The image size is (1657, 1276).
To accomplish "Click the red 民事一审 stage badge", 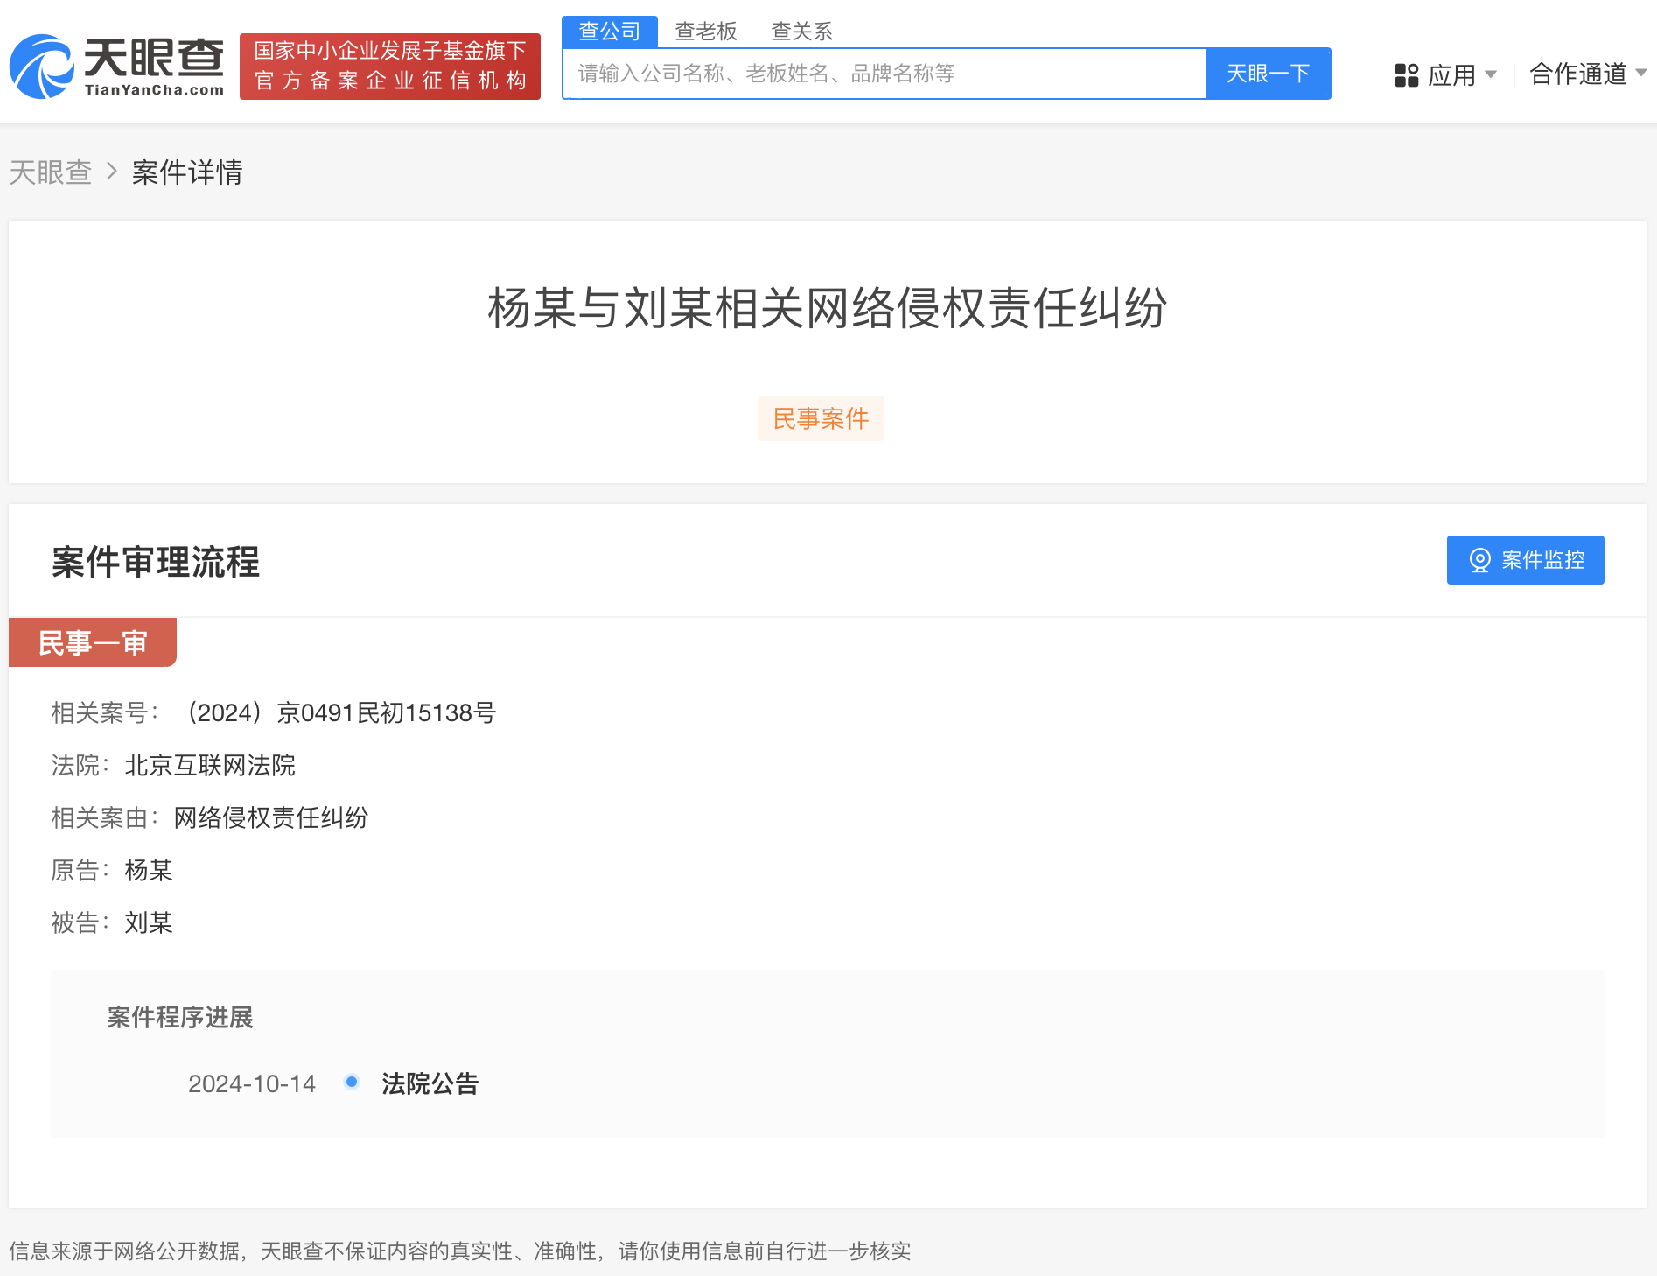I will (92, 642).
